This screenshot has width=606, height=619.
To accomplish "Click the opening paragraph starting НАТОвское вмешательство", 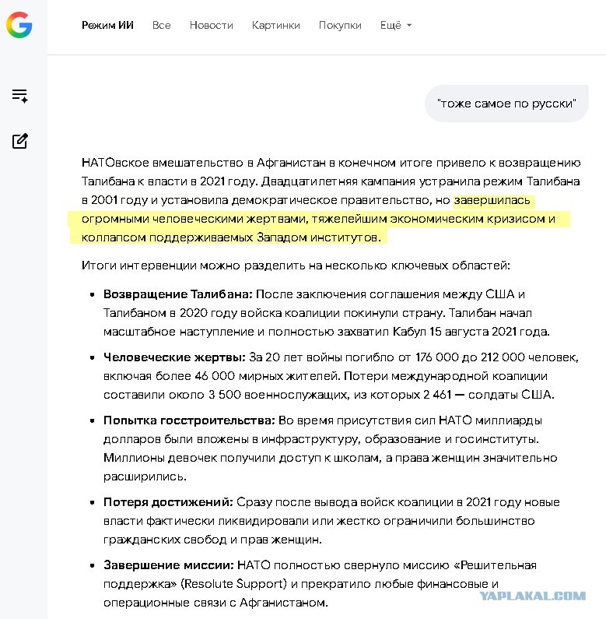I will pos(331,200).
